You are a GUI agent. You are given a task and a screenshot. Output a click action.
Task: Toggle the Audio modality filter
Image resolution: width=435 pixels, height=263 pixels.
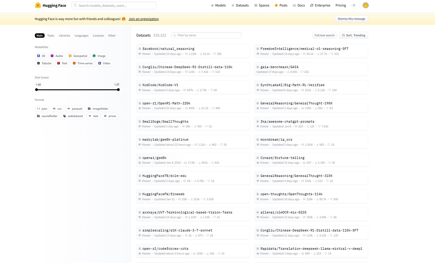(x=57, y=56)
